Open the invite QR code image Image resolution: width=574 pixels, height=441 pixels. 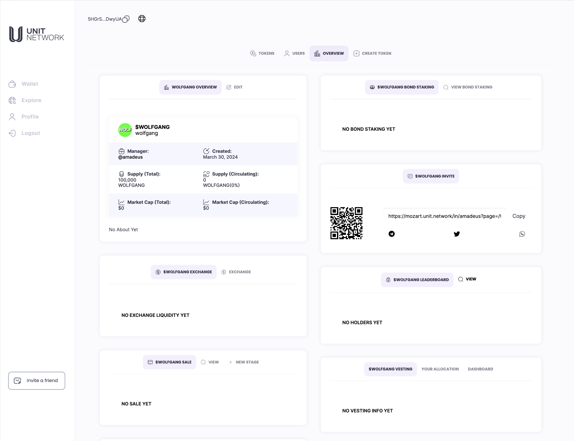[346, 223]
